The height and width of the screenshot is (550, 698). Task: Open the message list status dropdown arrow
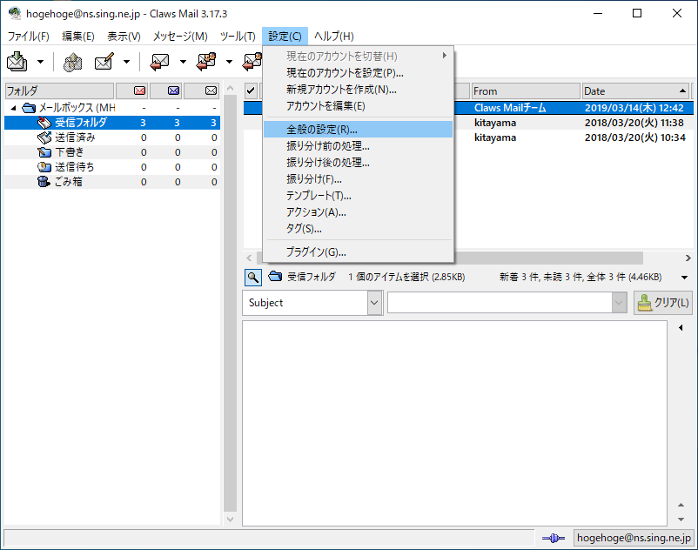click(x=684, y=278)
